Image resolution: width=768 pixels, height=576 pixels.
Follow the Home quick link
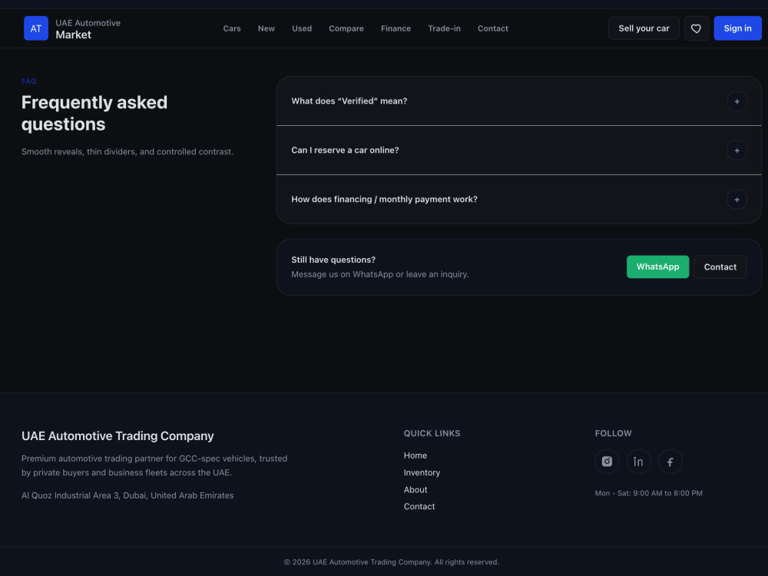click(415, 455)
